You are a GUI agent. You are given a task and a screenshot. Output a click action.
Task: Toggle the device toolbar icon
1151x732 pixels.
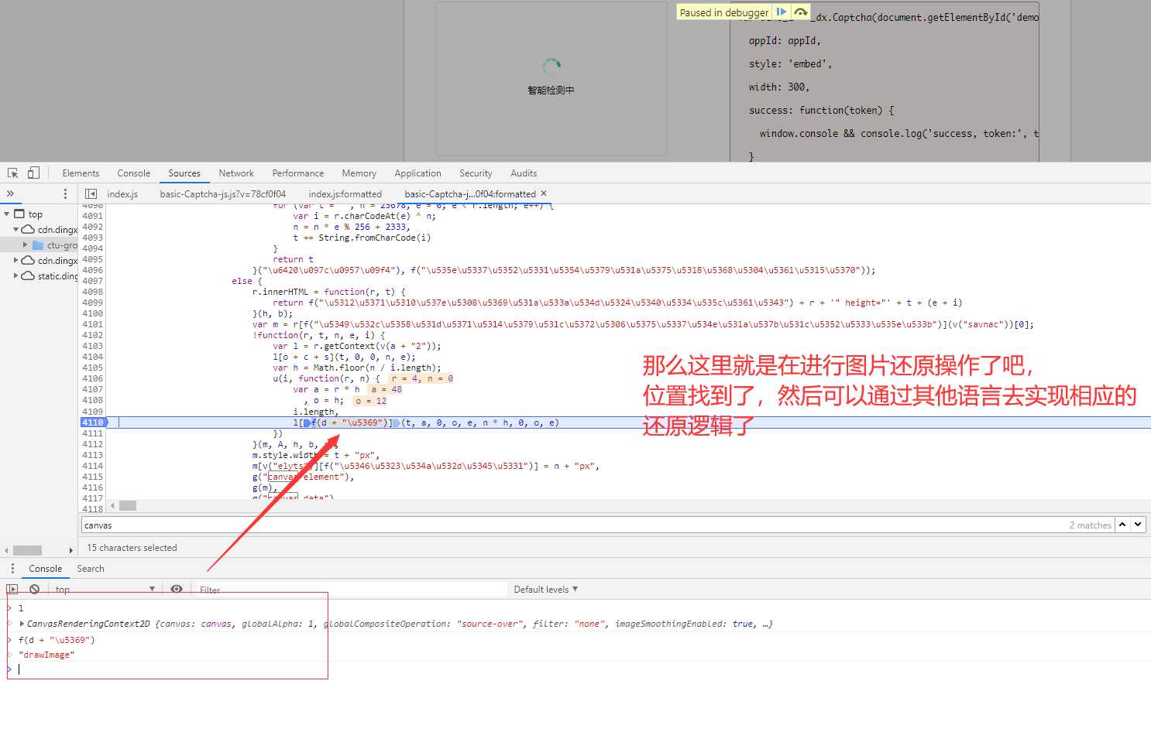click(x=33, y=173)
